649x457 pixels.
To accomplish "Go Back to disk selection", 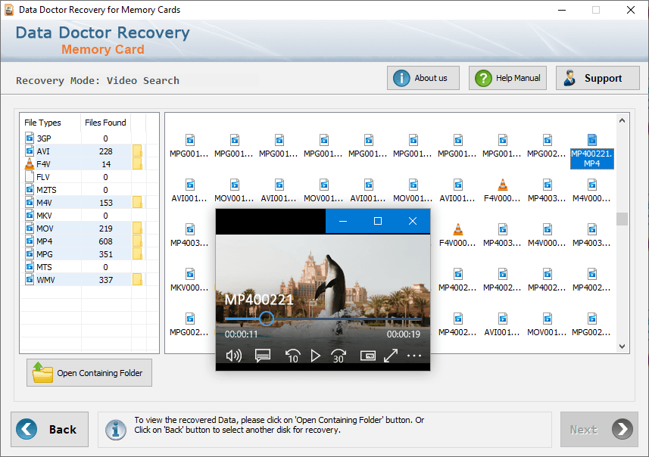I will pos(50,429).
